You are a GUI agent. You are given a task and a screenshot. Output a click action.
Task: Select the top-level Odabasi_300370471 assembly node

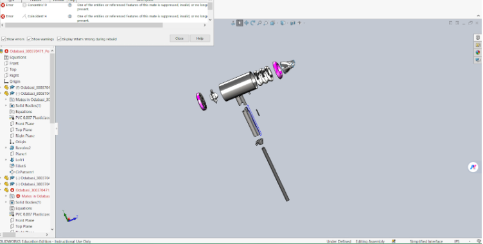(x=30, y=51)
